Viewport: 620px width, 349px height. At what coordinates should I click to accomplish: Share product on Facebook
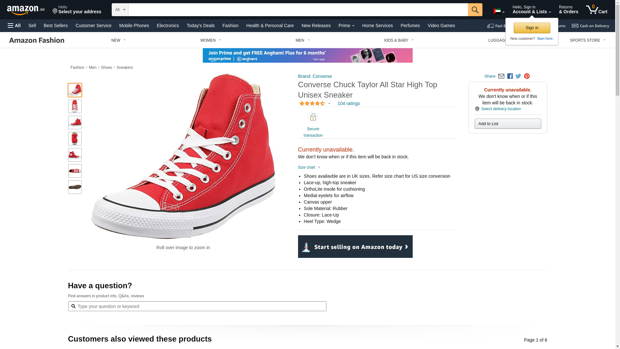point(510,76)
